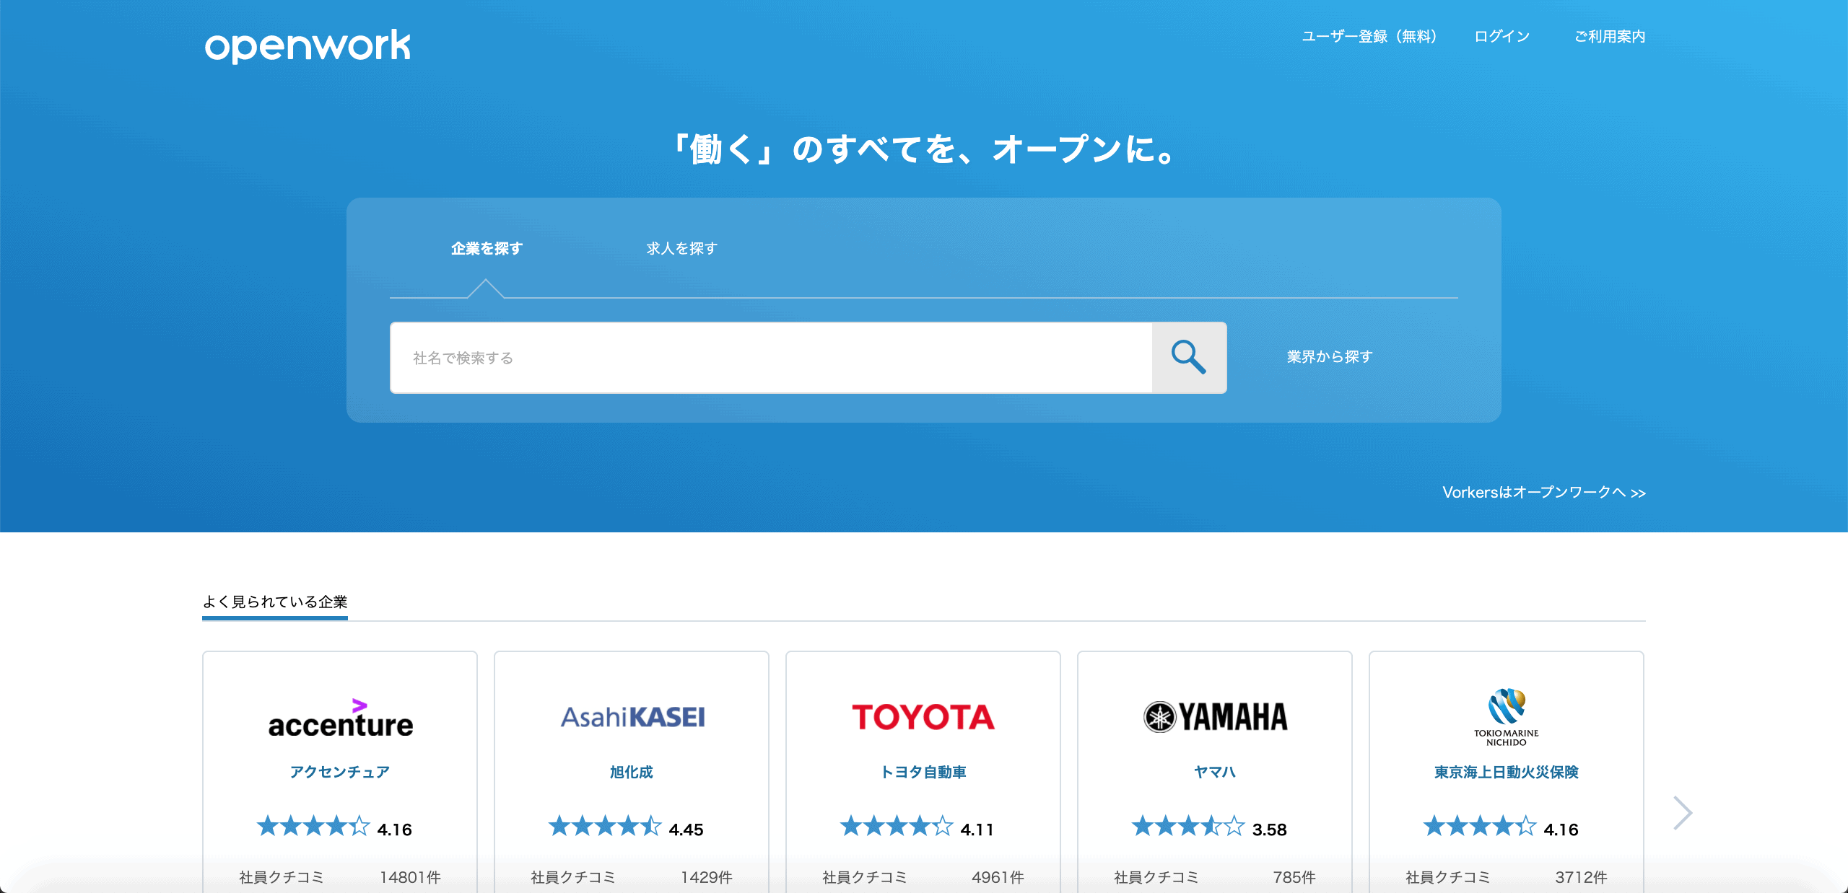
Task: Click 3712件 review count
Action: (x=1581, y=877)
